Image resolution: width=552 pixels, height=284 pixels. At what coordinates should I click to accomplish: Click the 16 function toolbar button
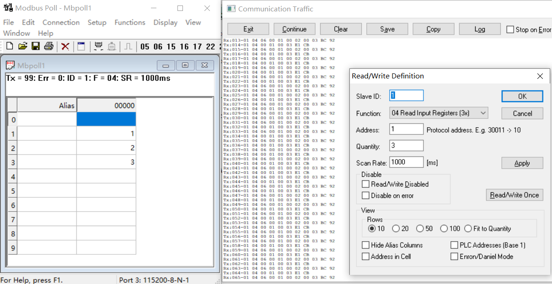pyautogui.click(x=184, y=46)
